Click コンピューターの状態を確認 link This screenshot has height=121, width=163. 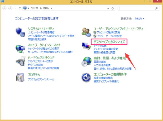41,32
